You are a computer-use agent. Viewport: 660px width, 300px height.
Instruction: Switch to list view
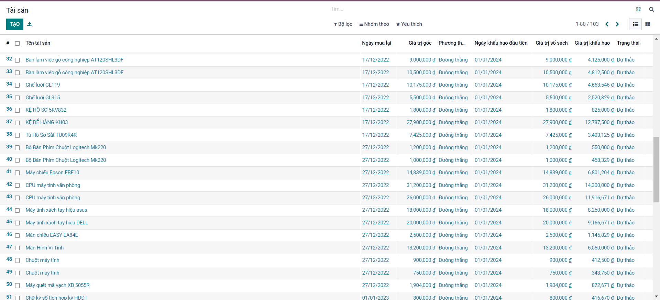pyautogui.click(x=636, y=24)
